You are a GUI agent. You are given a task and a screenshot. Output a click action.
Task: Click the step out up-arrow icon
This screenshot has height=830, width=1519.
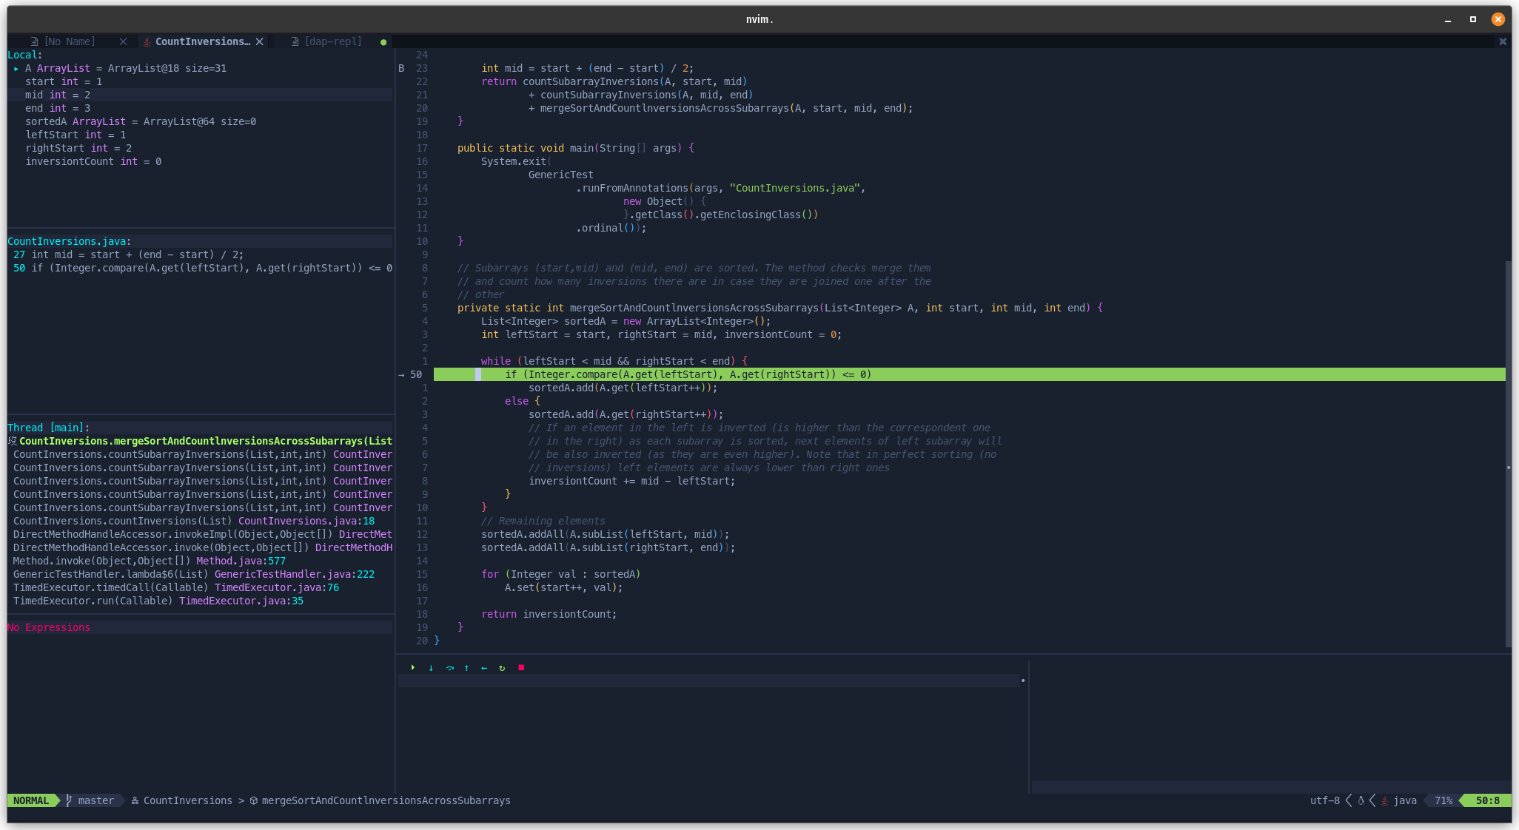pos(466,667)
